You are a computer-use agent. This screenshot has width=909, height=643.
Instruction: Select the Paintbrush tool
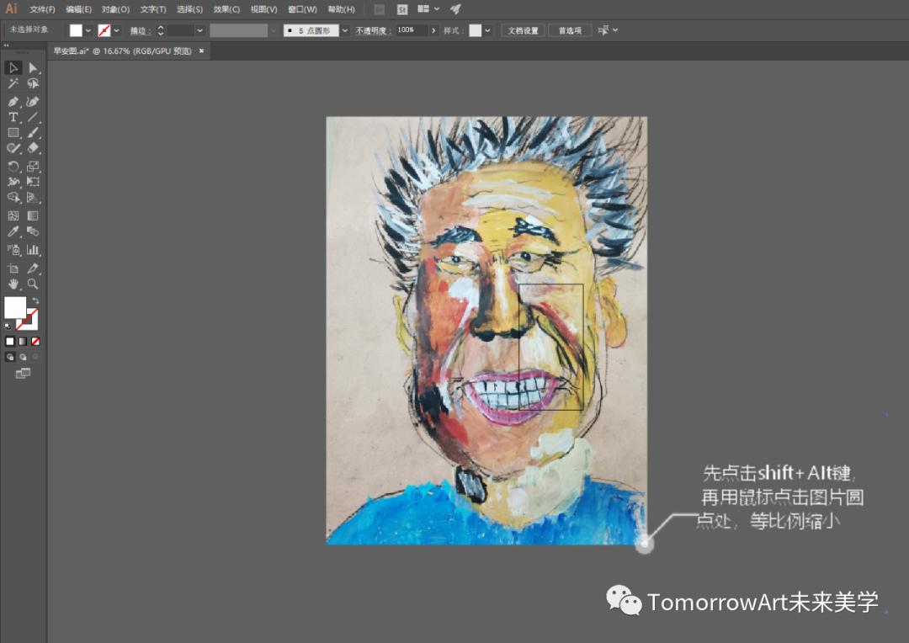(x=33, y=133)
